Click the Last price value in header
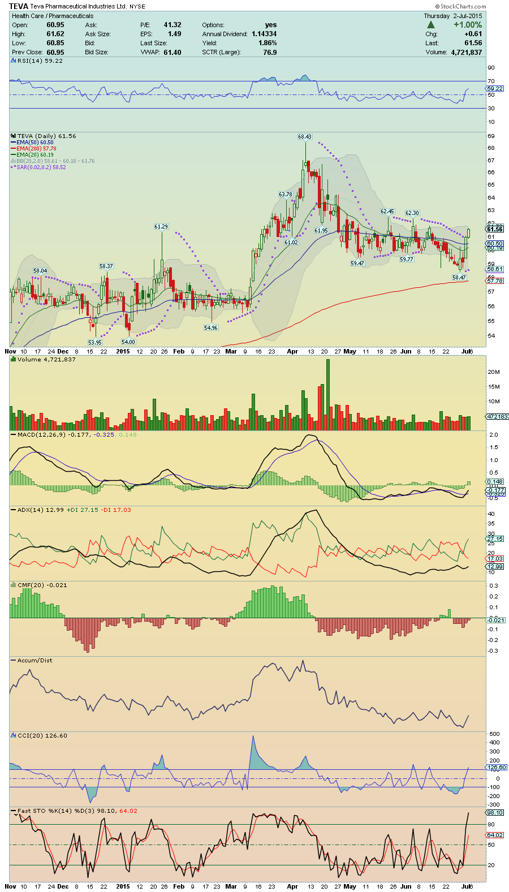 tap(473, 43)
